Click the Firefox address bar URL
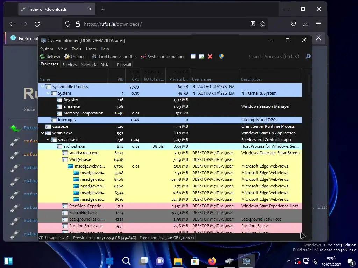Screen dimensions: 358x268 (113, 24)
